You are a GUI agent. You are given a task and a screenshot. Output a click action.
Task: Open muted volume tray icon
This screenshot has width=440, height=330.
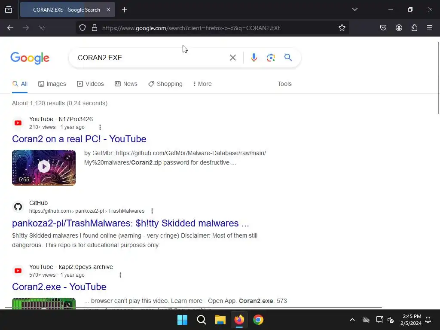coord(391,320)
